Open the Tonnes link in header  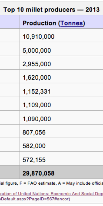pos(72,23)
